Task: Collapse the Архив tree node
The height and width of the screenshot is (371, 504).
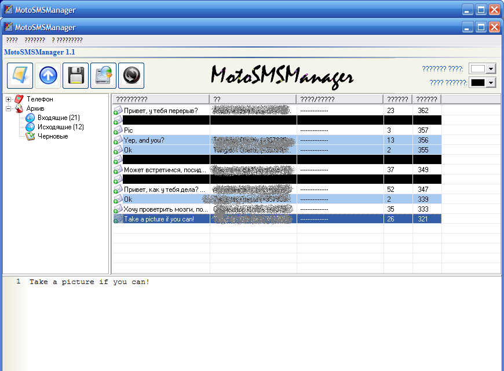Action: [9, 109]
